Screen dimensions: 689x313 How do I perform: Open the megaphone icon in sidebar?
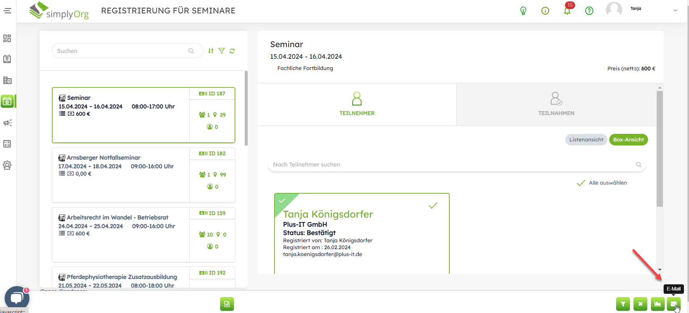click(7, 123)
